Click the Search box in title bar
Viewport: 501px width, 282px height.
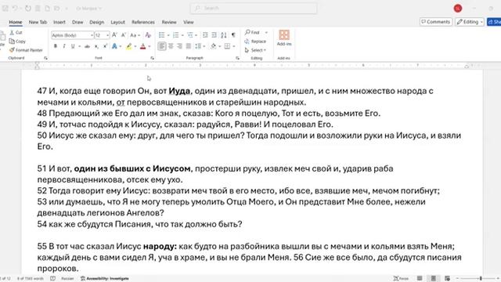point(254,9)
